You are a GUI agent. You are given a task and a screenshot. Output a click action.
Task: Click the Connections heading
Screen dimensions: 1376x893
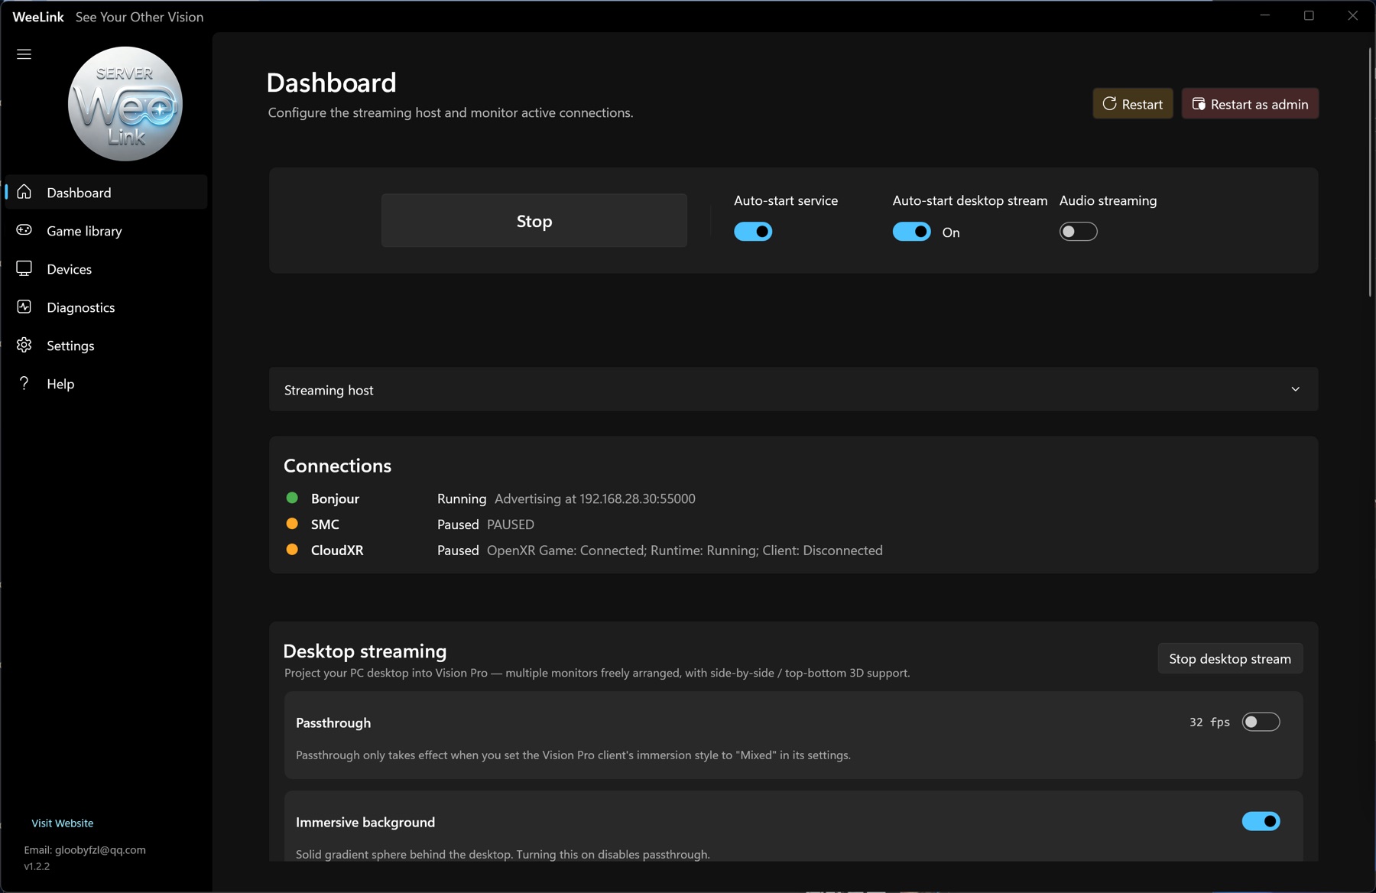[x=337, y=466]
